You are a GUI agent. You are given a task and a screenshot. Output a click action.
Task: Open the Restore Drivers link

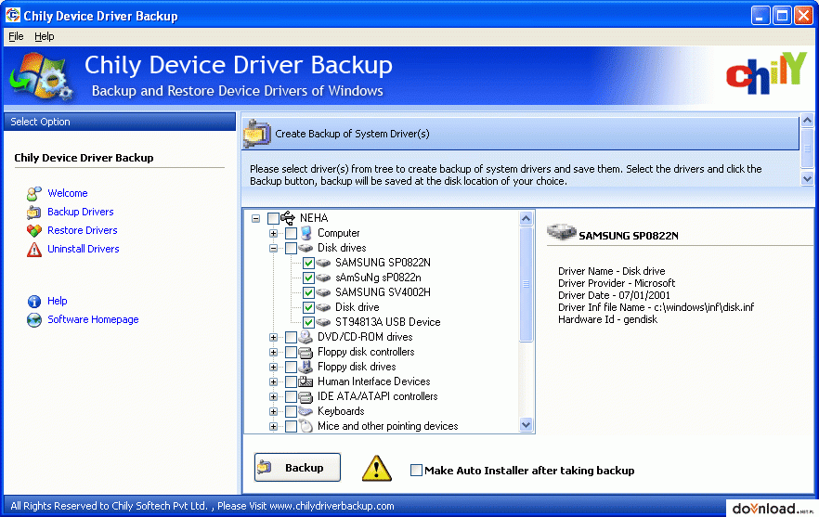point(82,230)
